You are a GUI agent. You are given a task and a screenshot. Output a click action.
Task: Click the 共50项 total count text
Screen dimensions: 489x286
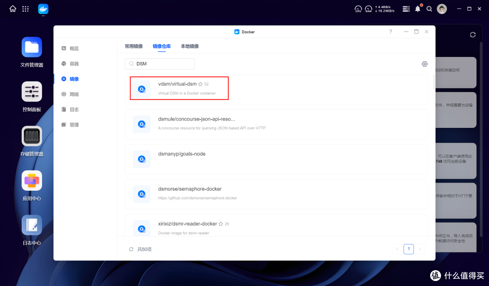point(144,249)
